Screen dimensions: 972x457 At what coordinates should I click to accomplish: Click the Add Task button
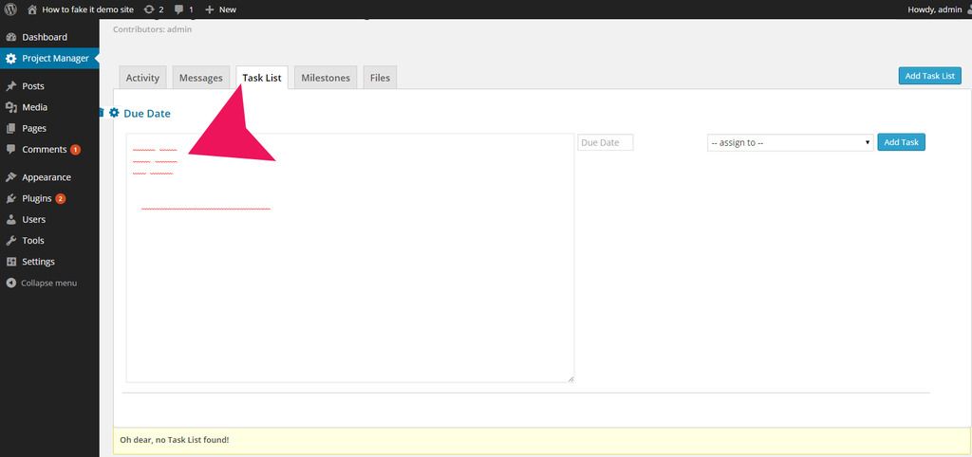(901, 142)
